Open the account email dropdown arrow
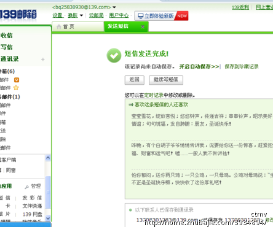 click(x=114, y=7)
